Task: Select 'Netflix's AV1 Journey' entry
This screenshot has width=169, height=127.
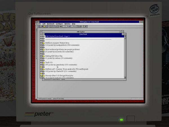Action: [x=66, y=69]
